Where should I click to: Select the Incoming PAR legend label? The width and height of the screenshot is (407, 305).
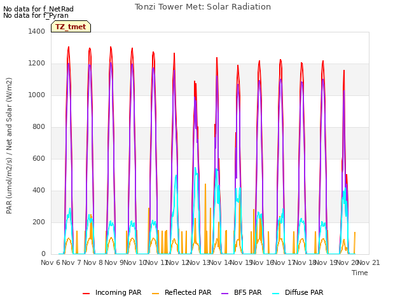(x=118, y=292)
